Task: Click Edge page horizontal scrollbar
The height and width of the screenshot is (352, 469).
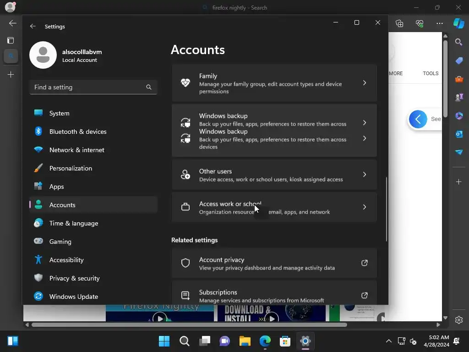Action: coord(189,325)
